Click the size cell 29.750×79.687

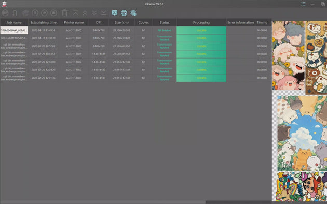click(x=121, y=38)
